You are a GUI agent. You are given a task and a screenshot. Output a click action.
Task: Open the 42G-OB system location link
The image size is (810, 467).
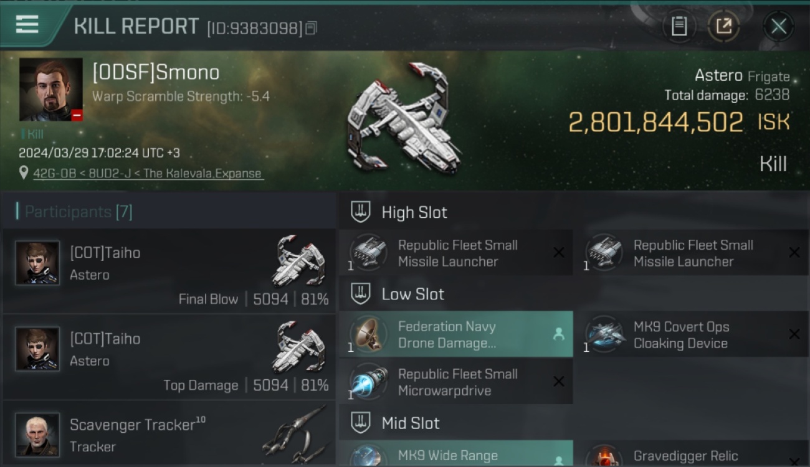[148, 174]
